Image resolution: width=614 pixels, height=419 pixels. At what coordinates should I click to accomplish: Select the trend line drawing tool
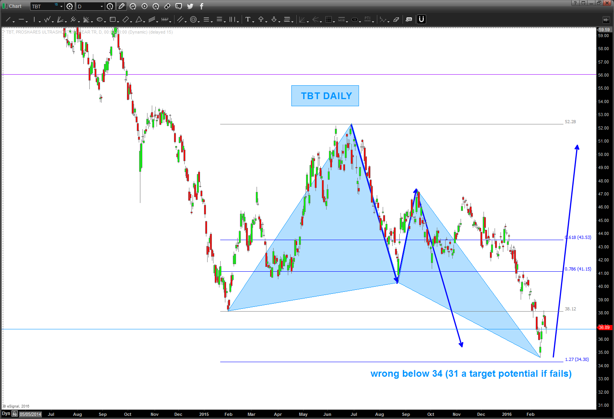(x=8, y=19)
